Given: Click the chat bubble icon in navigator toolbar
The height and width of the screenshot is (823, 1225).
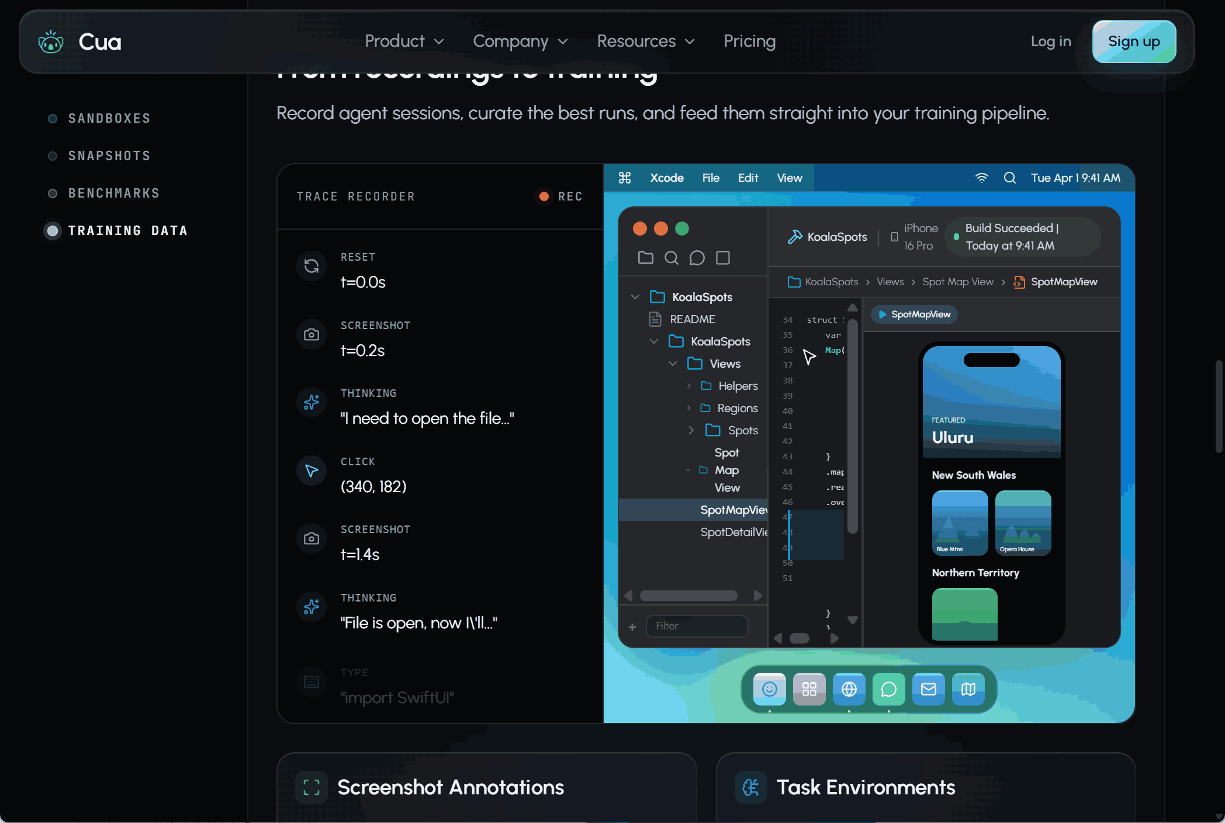Looking at the screenshot, I should point(697,258).
